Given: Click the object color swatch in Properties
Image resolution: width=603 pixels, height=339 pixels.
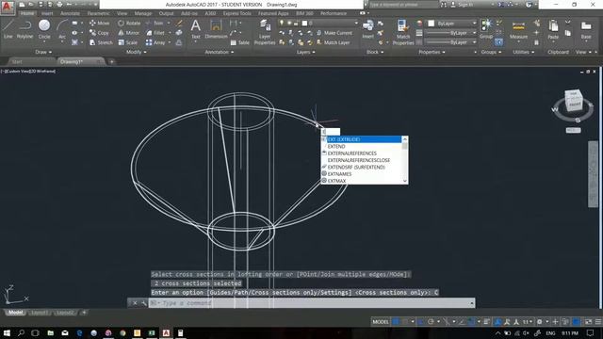Looking at the screenshot, I should (x=431, y=24).
